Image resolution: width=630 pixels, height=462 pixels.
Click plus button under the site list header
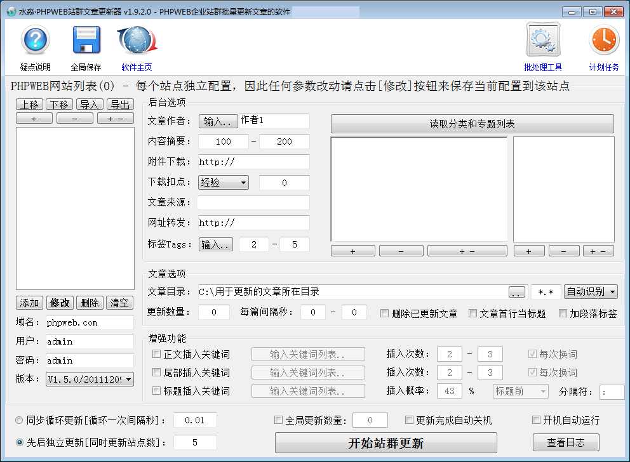[34, 119]
